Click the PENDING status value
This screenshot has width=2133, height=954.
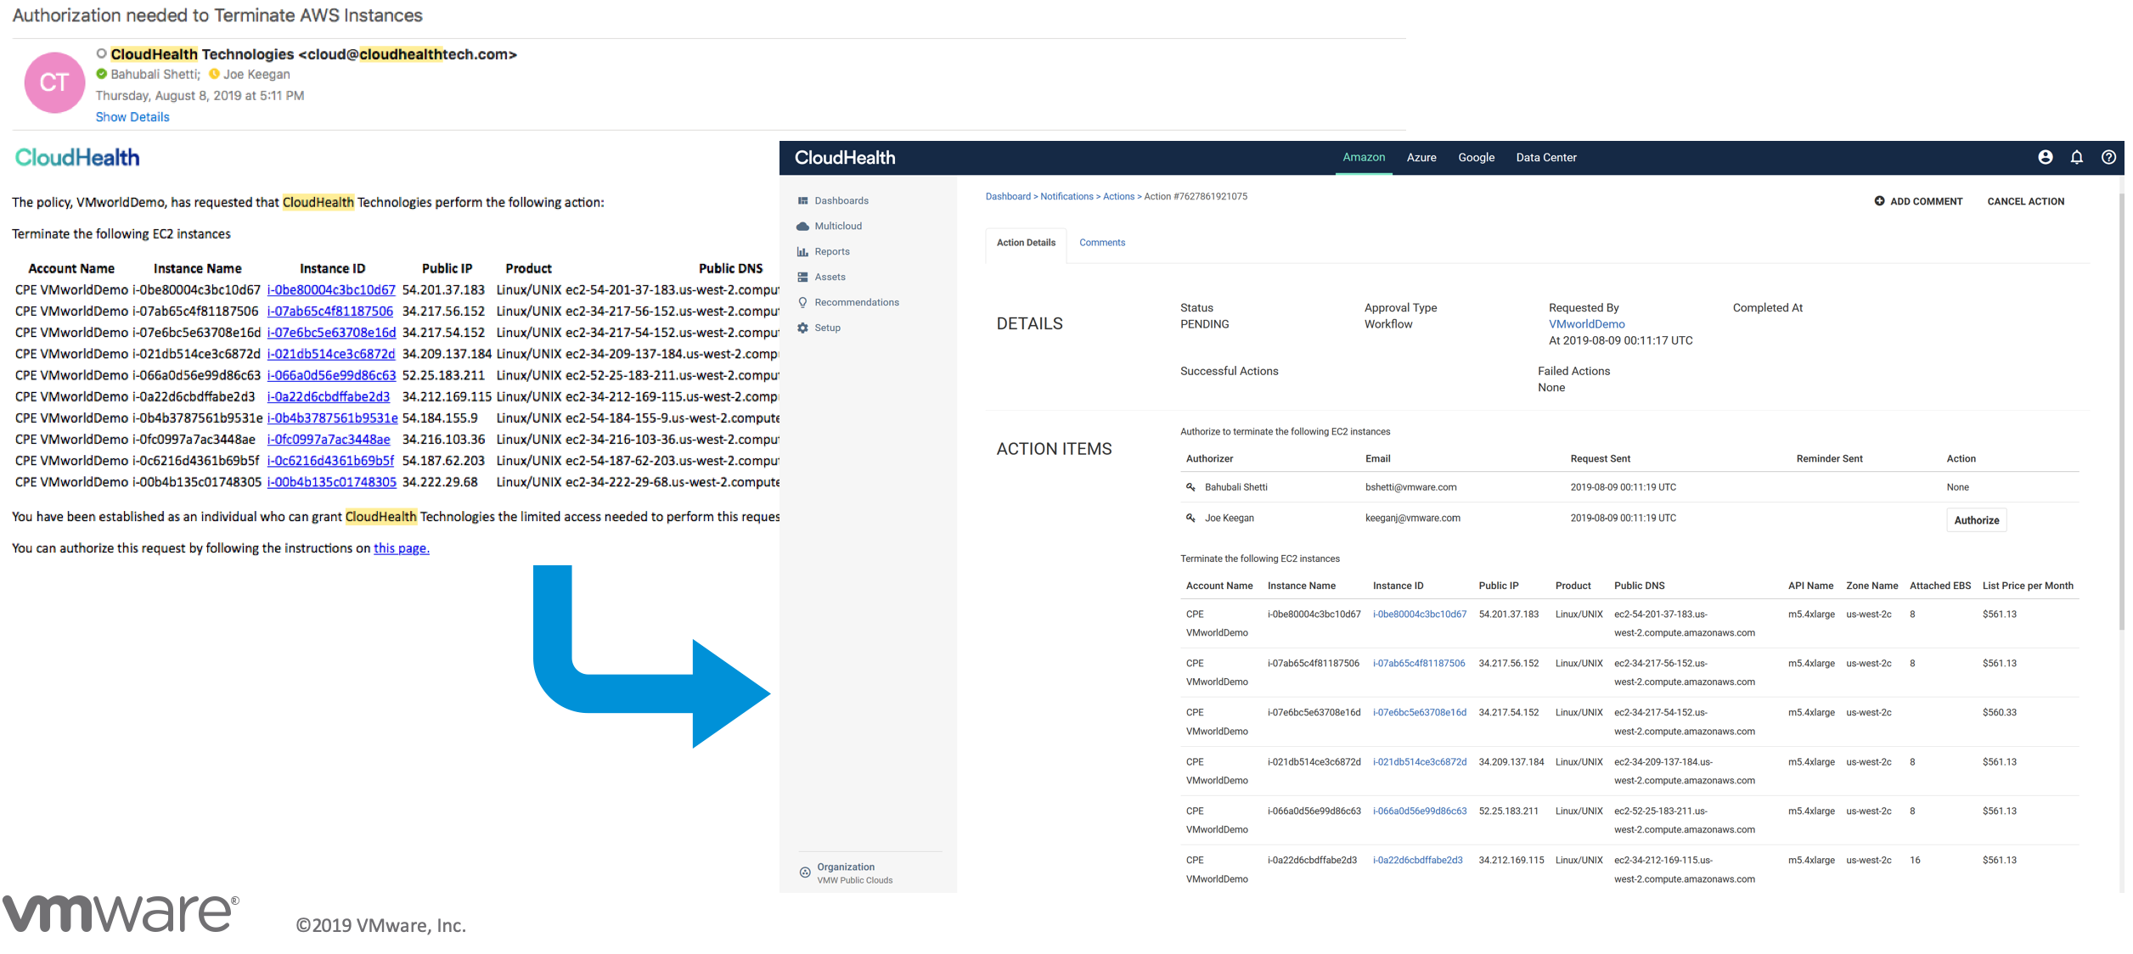point(1204,324)
